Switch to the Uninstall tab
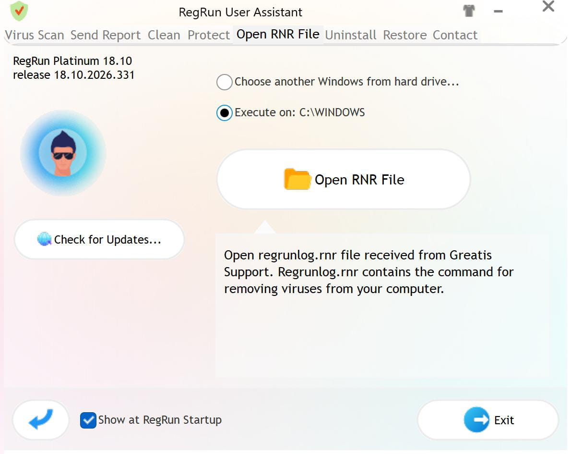The height and width of the screenshot is (454, 571). pyautogui.click(x=351, y=35)
